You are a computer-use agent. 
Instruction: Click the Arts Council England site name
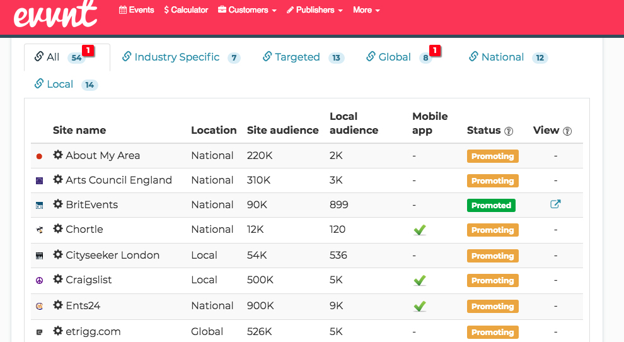(x=118, y=180)
